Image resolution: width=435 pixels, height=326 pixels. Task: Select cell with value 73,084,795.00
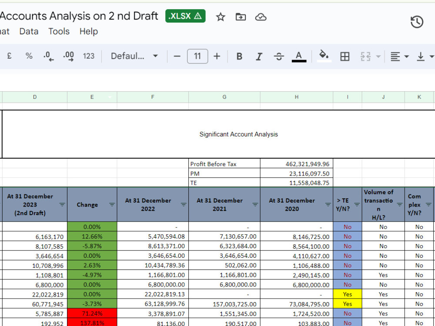tap(297, 304)
